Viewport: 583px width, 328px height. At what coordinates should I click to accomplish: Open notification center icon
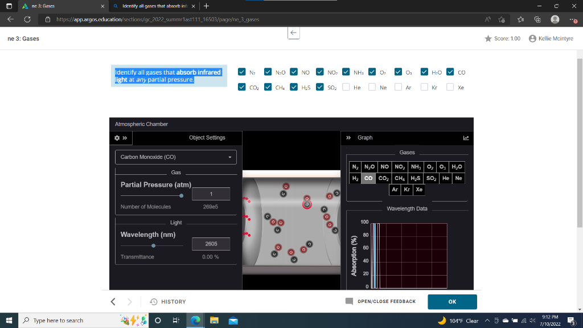click(572, 320)
